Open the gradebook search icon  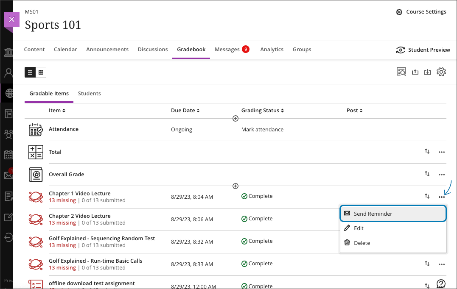pos(401,72)
